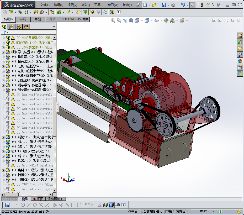Click feature tree horizontal scrollbar right arrow
244x215 pixels.
(51, 195)
